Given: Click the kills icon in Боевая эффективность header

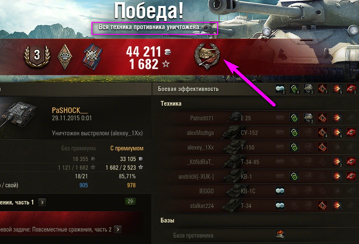Looking at the screenshot, I should point(351,89).
